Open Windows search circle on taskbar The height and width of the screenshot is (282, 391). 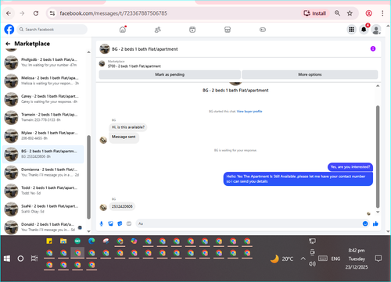click(20, 259)
